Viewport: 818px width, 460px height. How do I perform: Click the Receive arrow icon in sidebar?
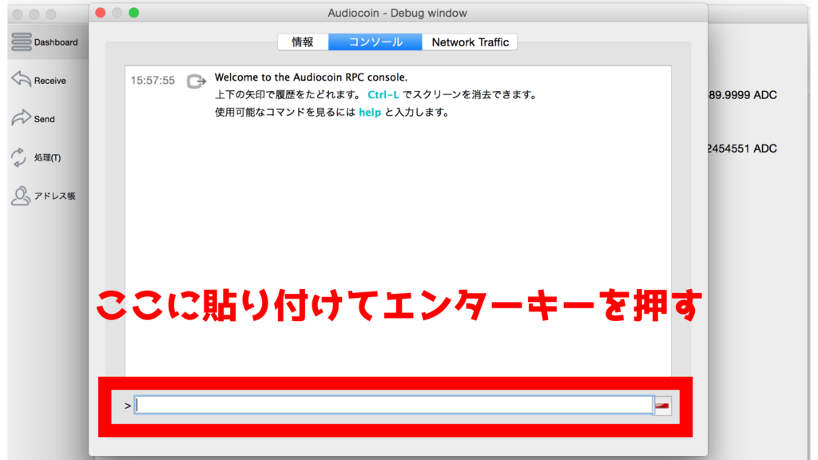(x=22, y=79)
